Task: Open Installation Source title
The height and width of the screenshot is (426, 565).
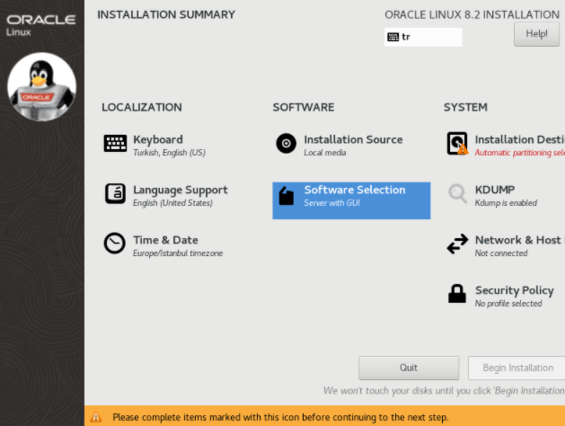Action: click(x=353, y=139)
